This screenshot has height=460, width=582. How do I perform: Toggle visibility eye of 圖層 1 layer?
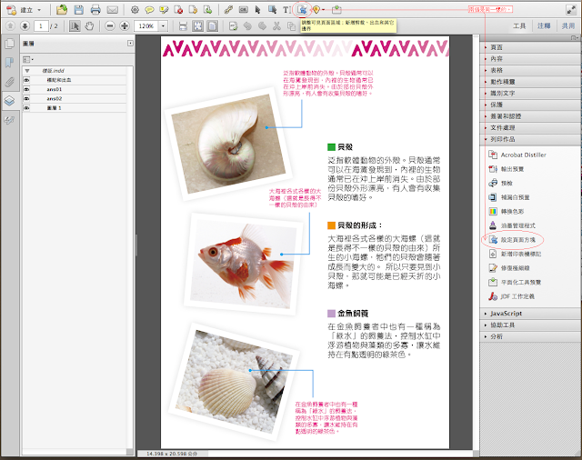tap(26, 108)
